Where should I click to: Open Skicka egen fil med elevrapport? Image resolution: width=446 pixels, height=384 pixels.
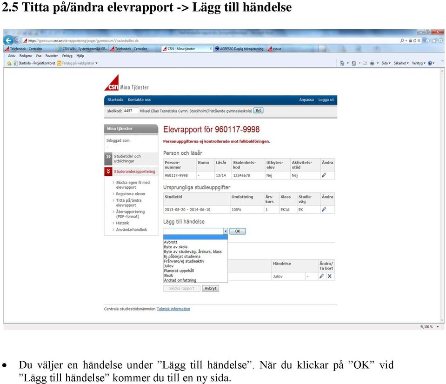click(133, 185)
